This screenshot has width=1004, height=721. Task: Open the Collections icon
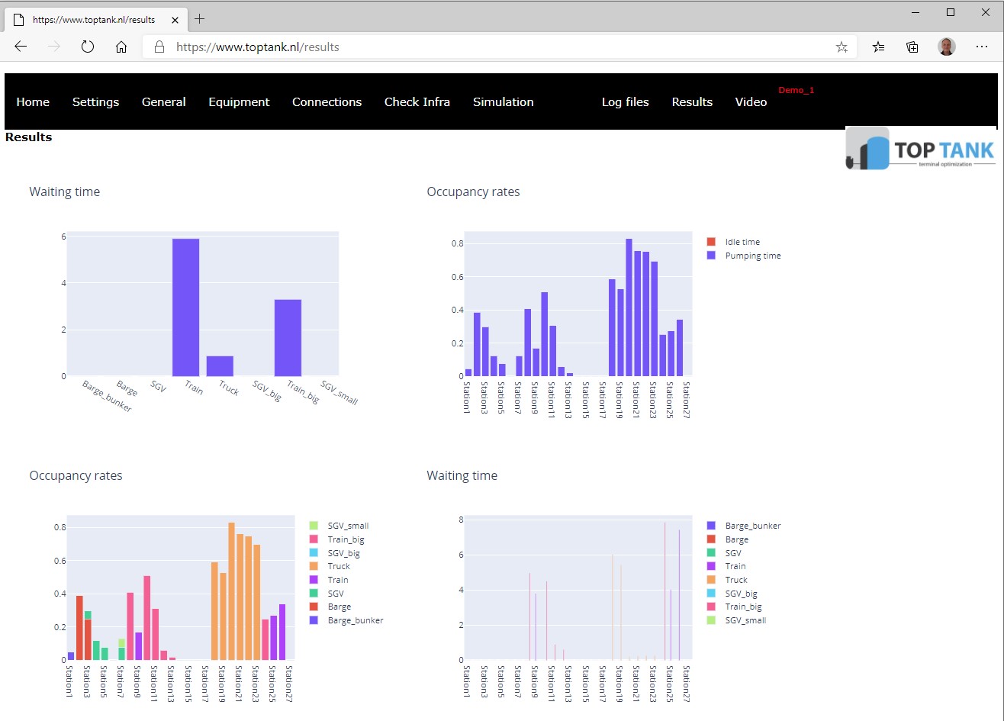[x=912, y=47]
